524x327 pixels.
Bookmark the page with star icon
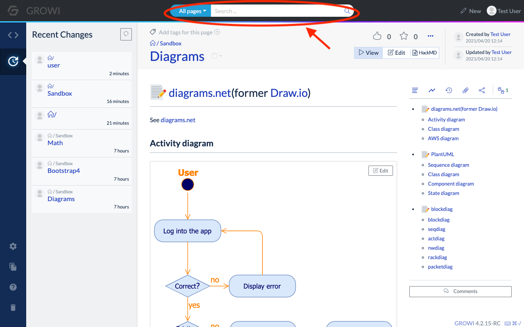(404, 36)
